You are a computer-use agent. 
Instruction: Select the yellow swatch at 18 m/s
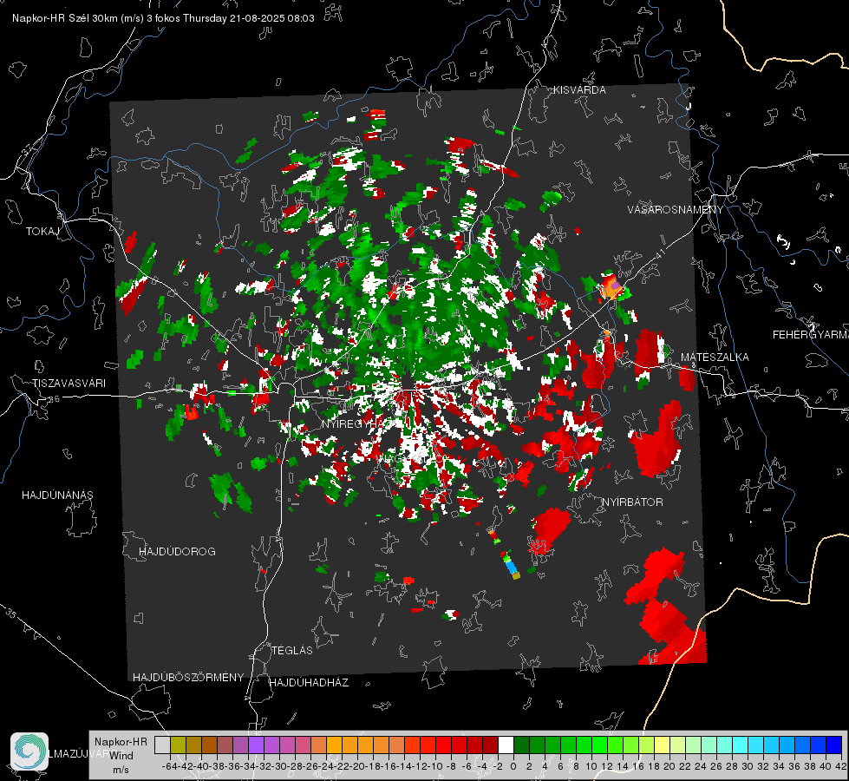663,745
